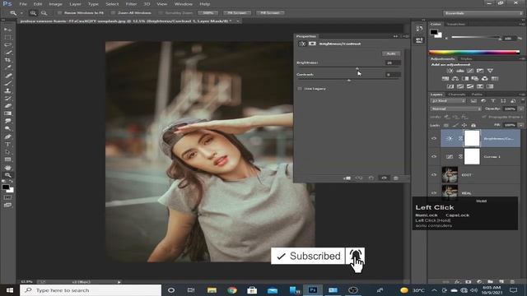Click the Fit Screen button
527x296 pixels.
(237, 13)
